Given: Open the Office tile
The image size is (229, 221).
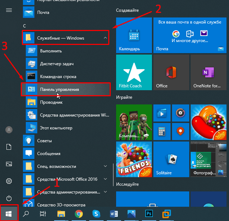Looking at the screenshot, I should [171, 72].
